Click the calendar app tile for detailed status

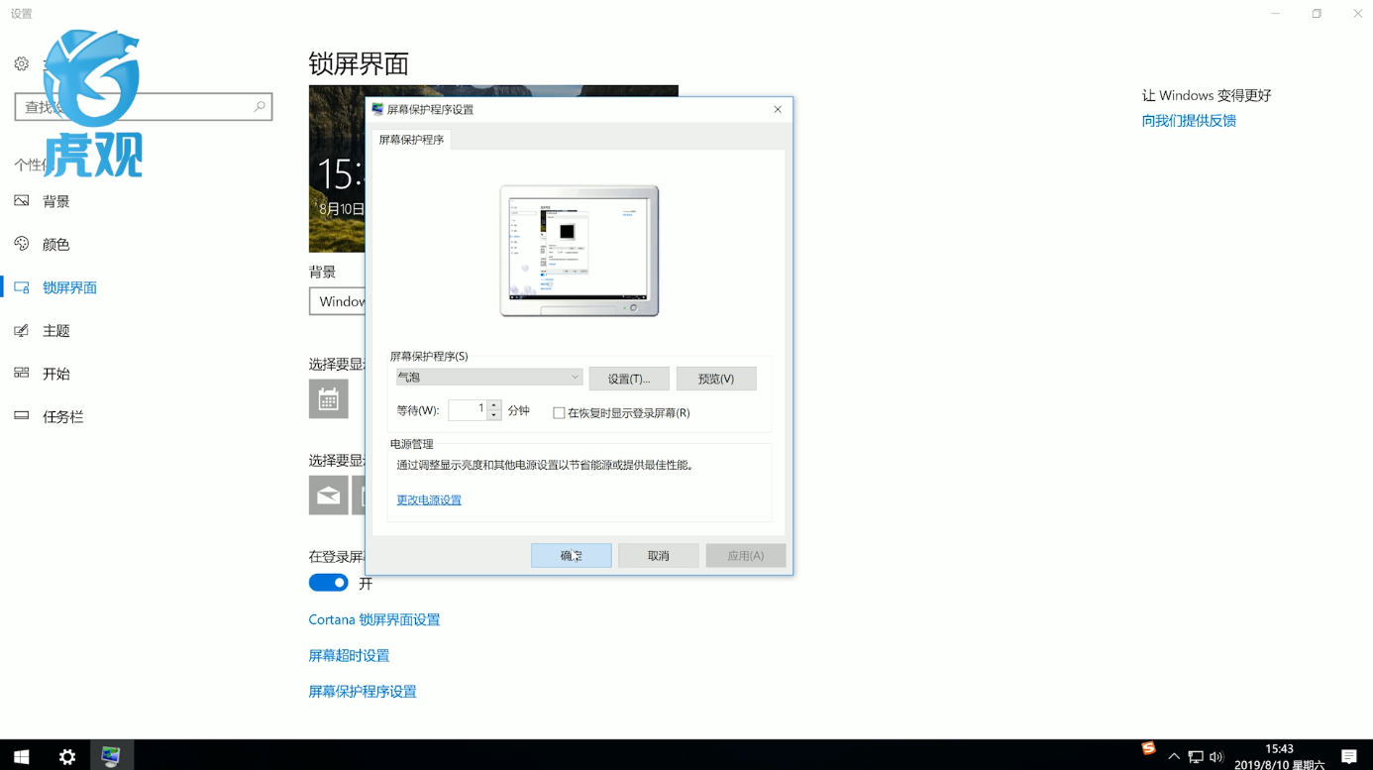coord(328,398)
